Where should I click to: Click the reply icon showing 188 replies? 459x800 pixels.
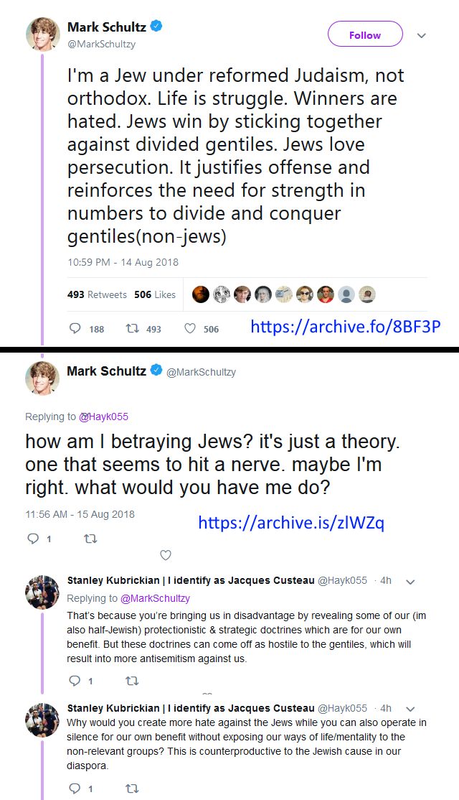click(75, 328)
